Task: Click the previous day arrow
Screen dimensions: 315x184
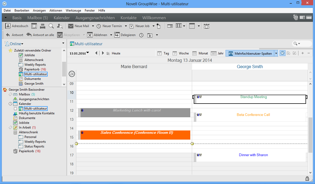Action: point(96,53)
